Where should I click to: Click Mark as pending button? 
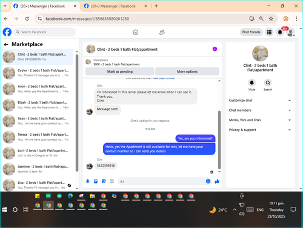(x=120, y=72)
